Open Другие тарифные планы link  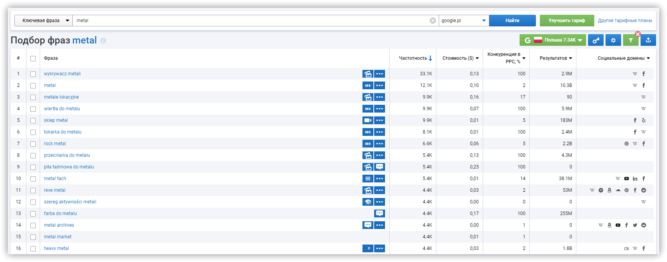coord(625,21)
